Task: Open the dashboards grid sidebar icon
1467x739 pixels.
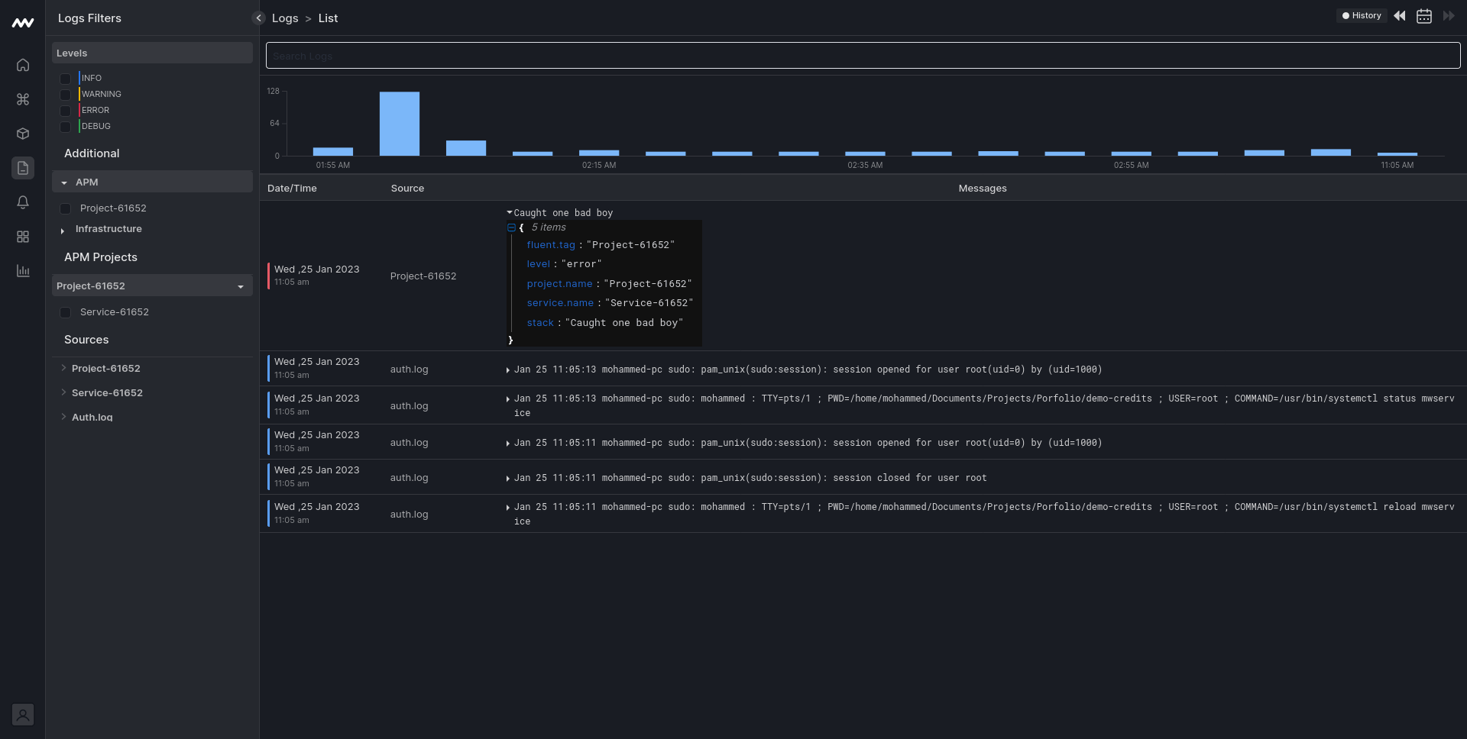Action: (23, 237)
